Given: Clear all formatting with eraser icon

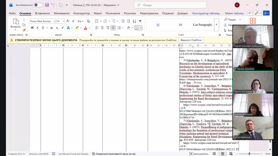Looking at the screenshot, I should [x=88, y=21].
